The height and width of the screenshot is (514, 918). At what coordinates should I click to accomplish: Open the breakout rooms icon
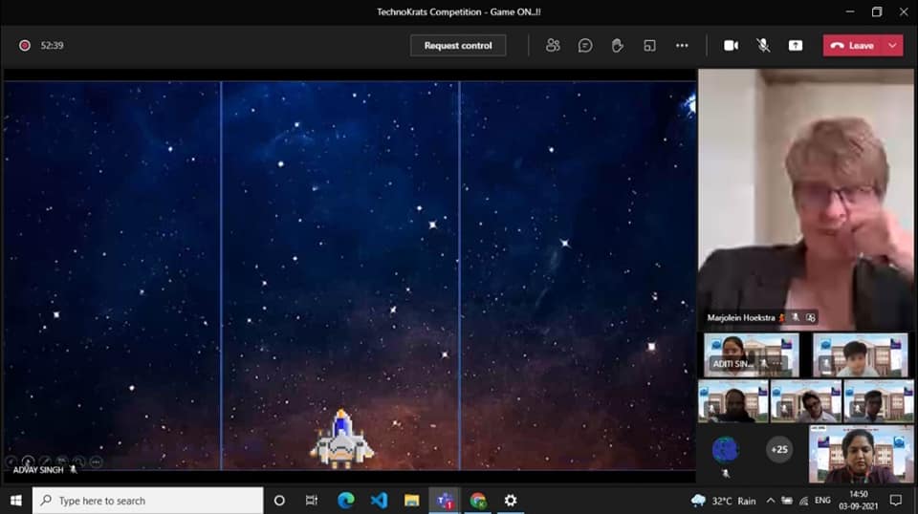[x=649, y=46]
